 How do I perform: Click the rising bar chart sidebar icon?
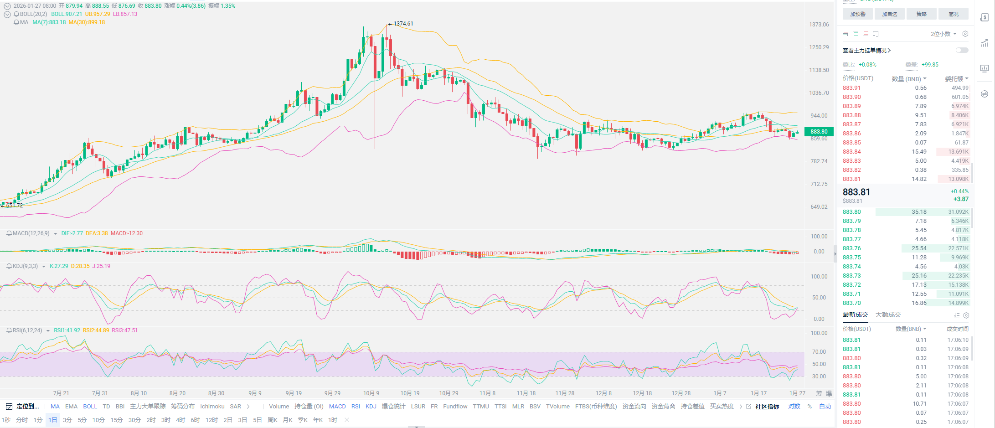985,43
